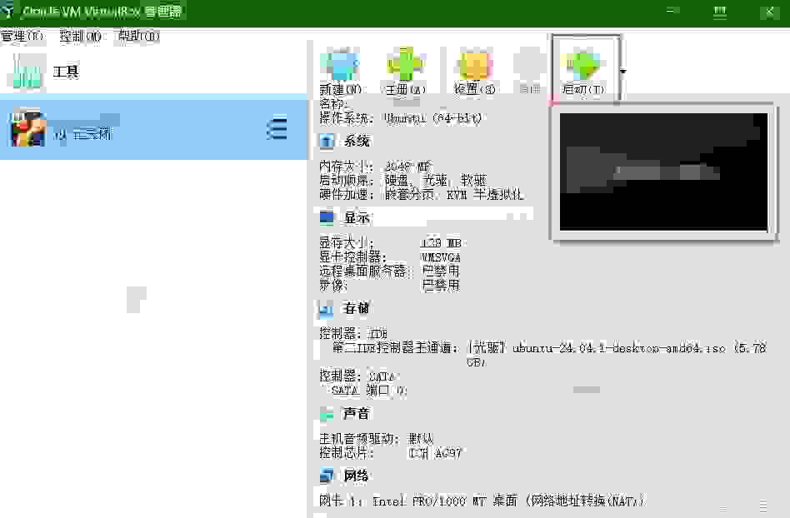Image resolution: width=790 pixels, height=518 pixels.
Task: Click the 网络 section icon
Action: point(327,476)
